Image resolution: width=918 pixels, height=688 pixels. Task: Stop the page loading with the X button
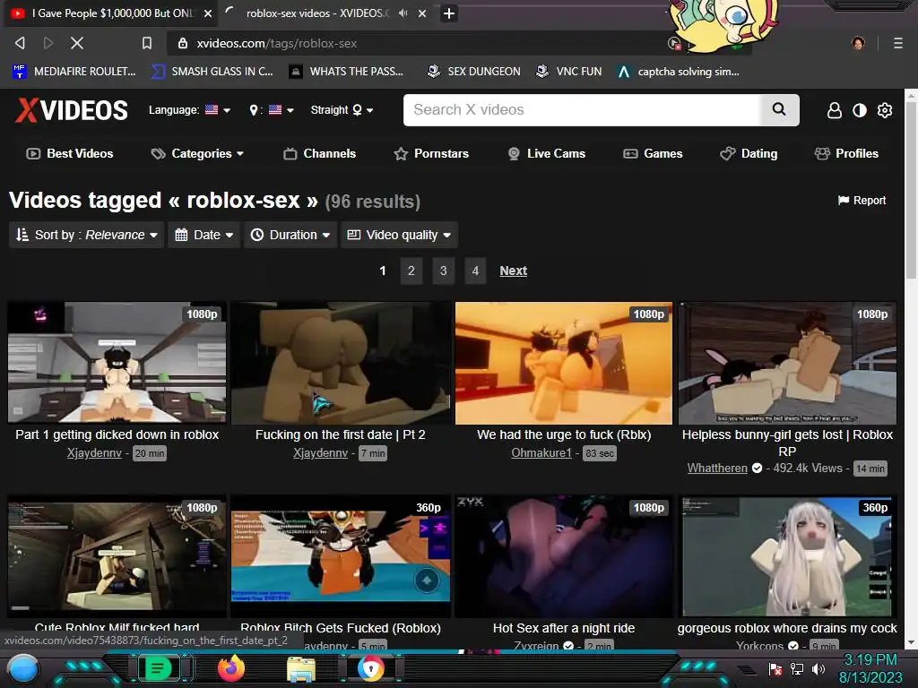pyautogui.click(x=77, y=43)
